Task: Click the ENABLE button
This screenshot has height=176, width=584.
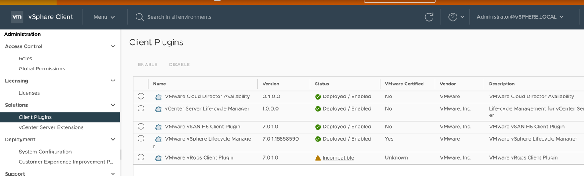Action: [x=147, y=65]
